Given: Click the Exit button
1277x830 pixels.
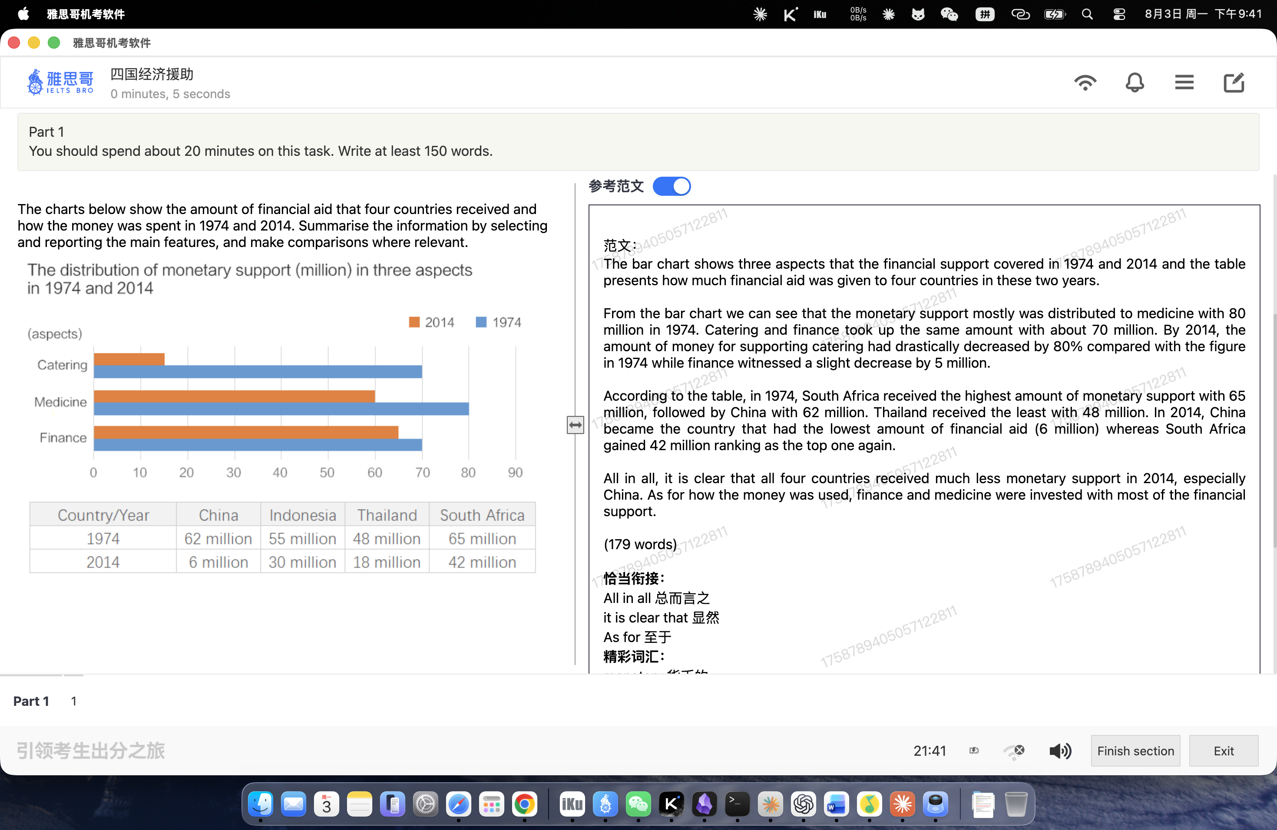Looking at the screenshot, I should point(1223,751).
